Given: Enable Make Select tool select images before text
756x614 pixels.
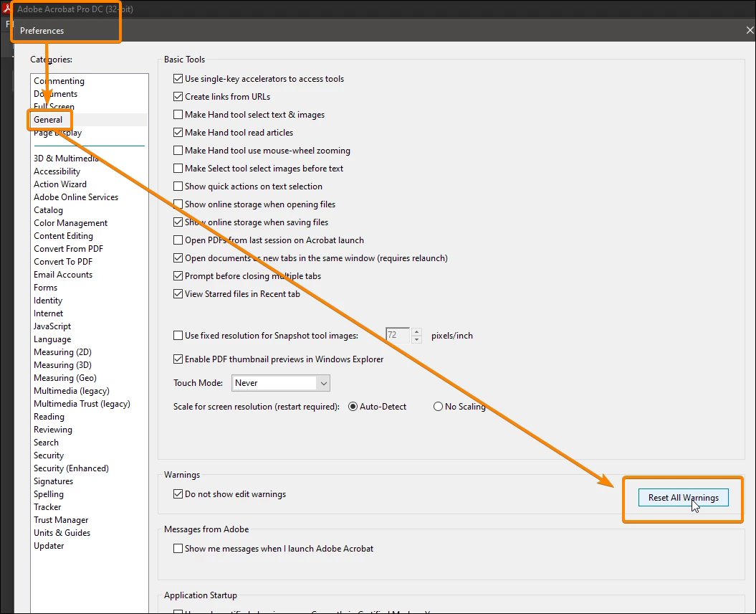Looking at the screenshot, I should (178, 168).
